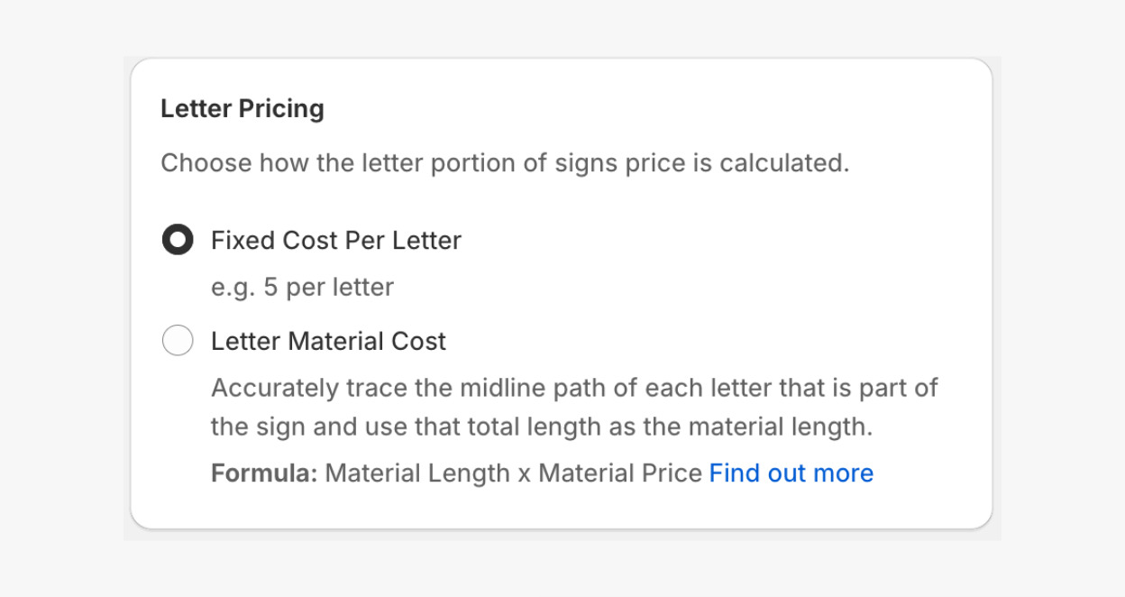Click 'Material Price' in the formula line
1125x597 pixels.
[619, 473]
